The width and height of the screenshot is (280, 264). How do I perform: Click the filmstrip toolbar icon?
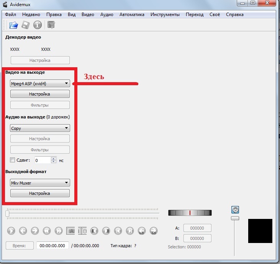tap(51, 25)
